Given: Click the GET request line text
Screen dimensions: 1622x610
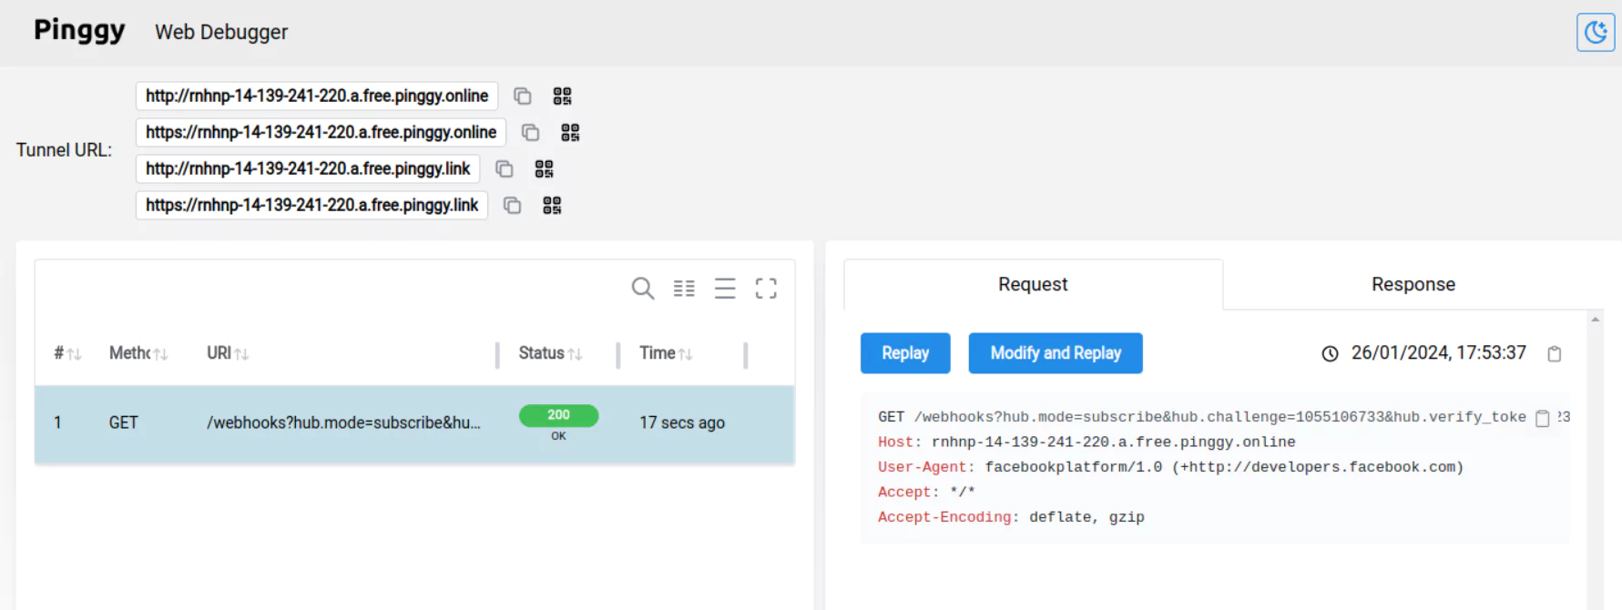Looking at the screenshot, I should coord(1202,417).
